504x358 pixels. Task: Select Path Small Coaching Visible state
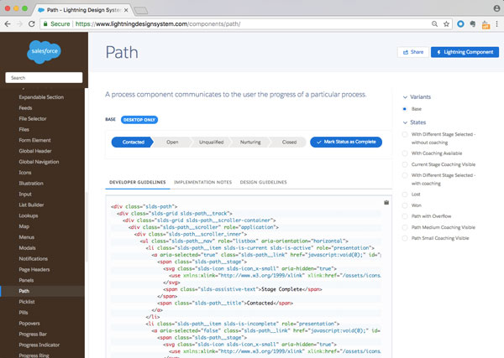(405, 238)
